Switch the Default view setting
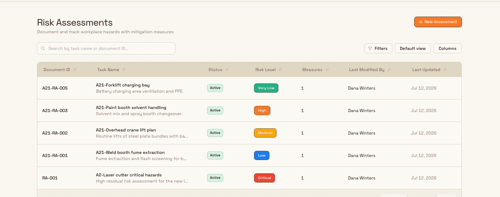 point(413,48)
